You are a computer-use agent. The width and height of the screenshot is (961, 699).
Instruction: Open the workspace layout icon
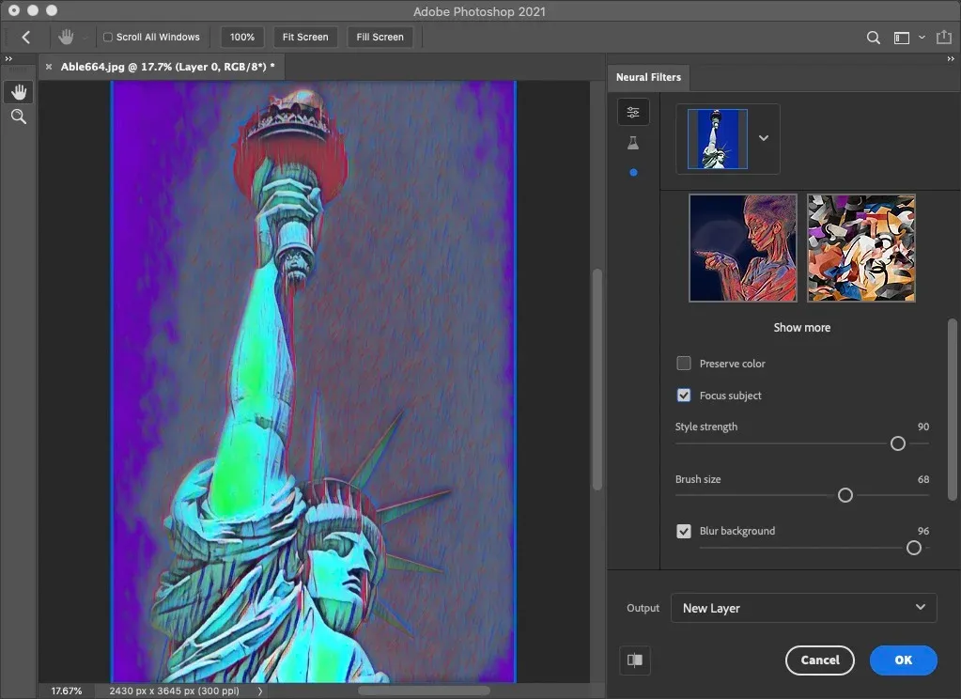tap(902, 38)
